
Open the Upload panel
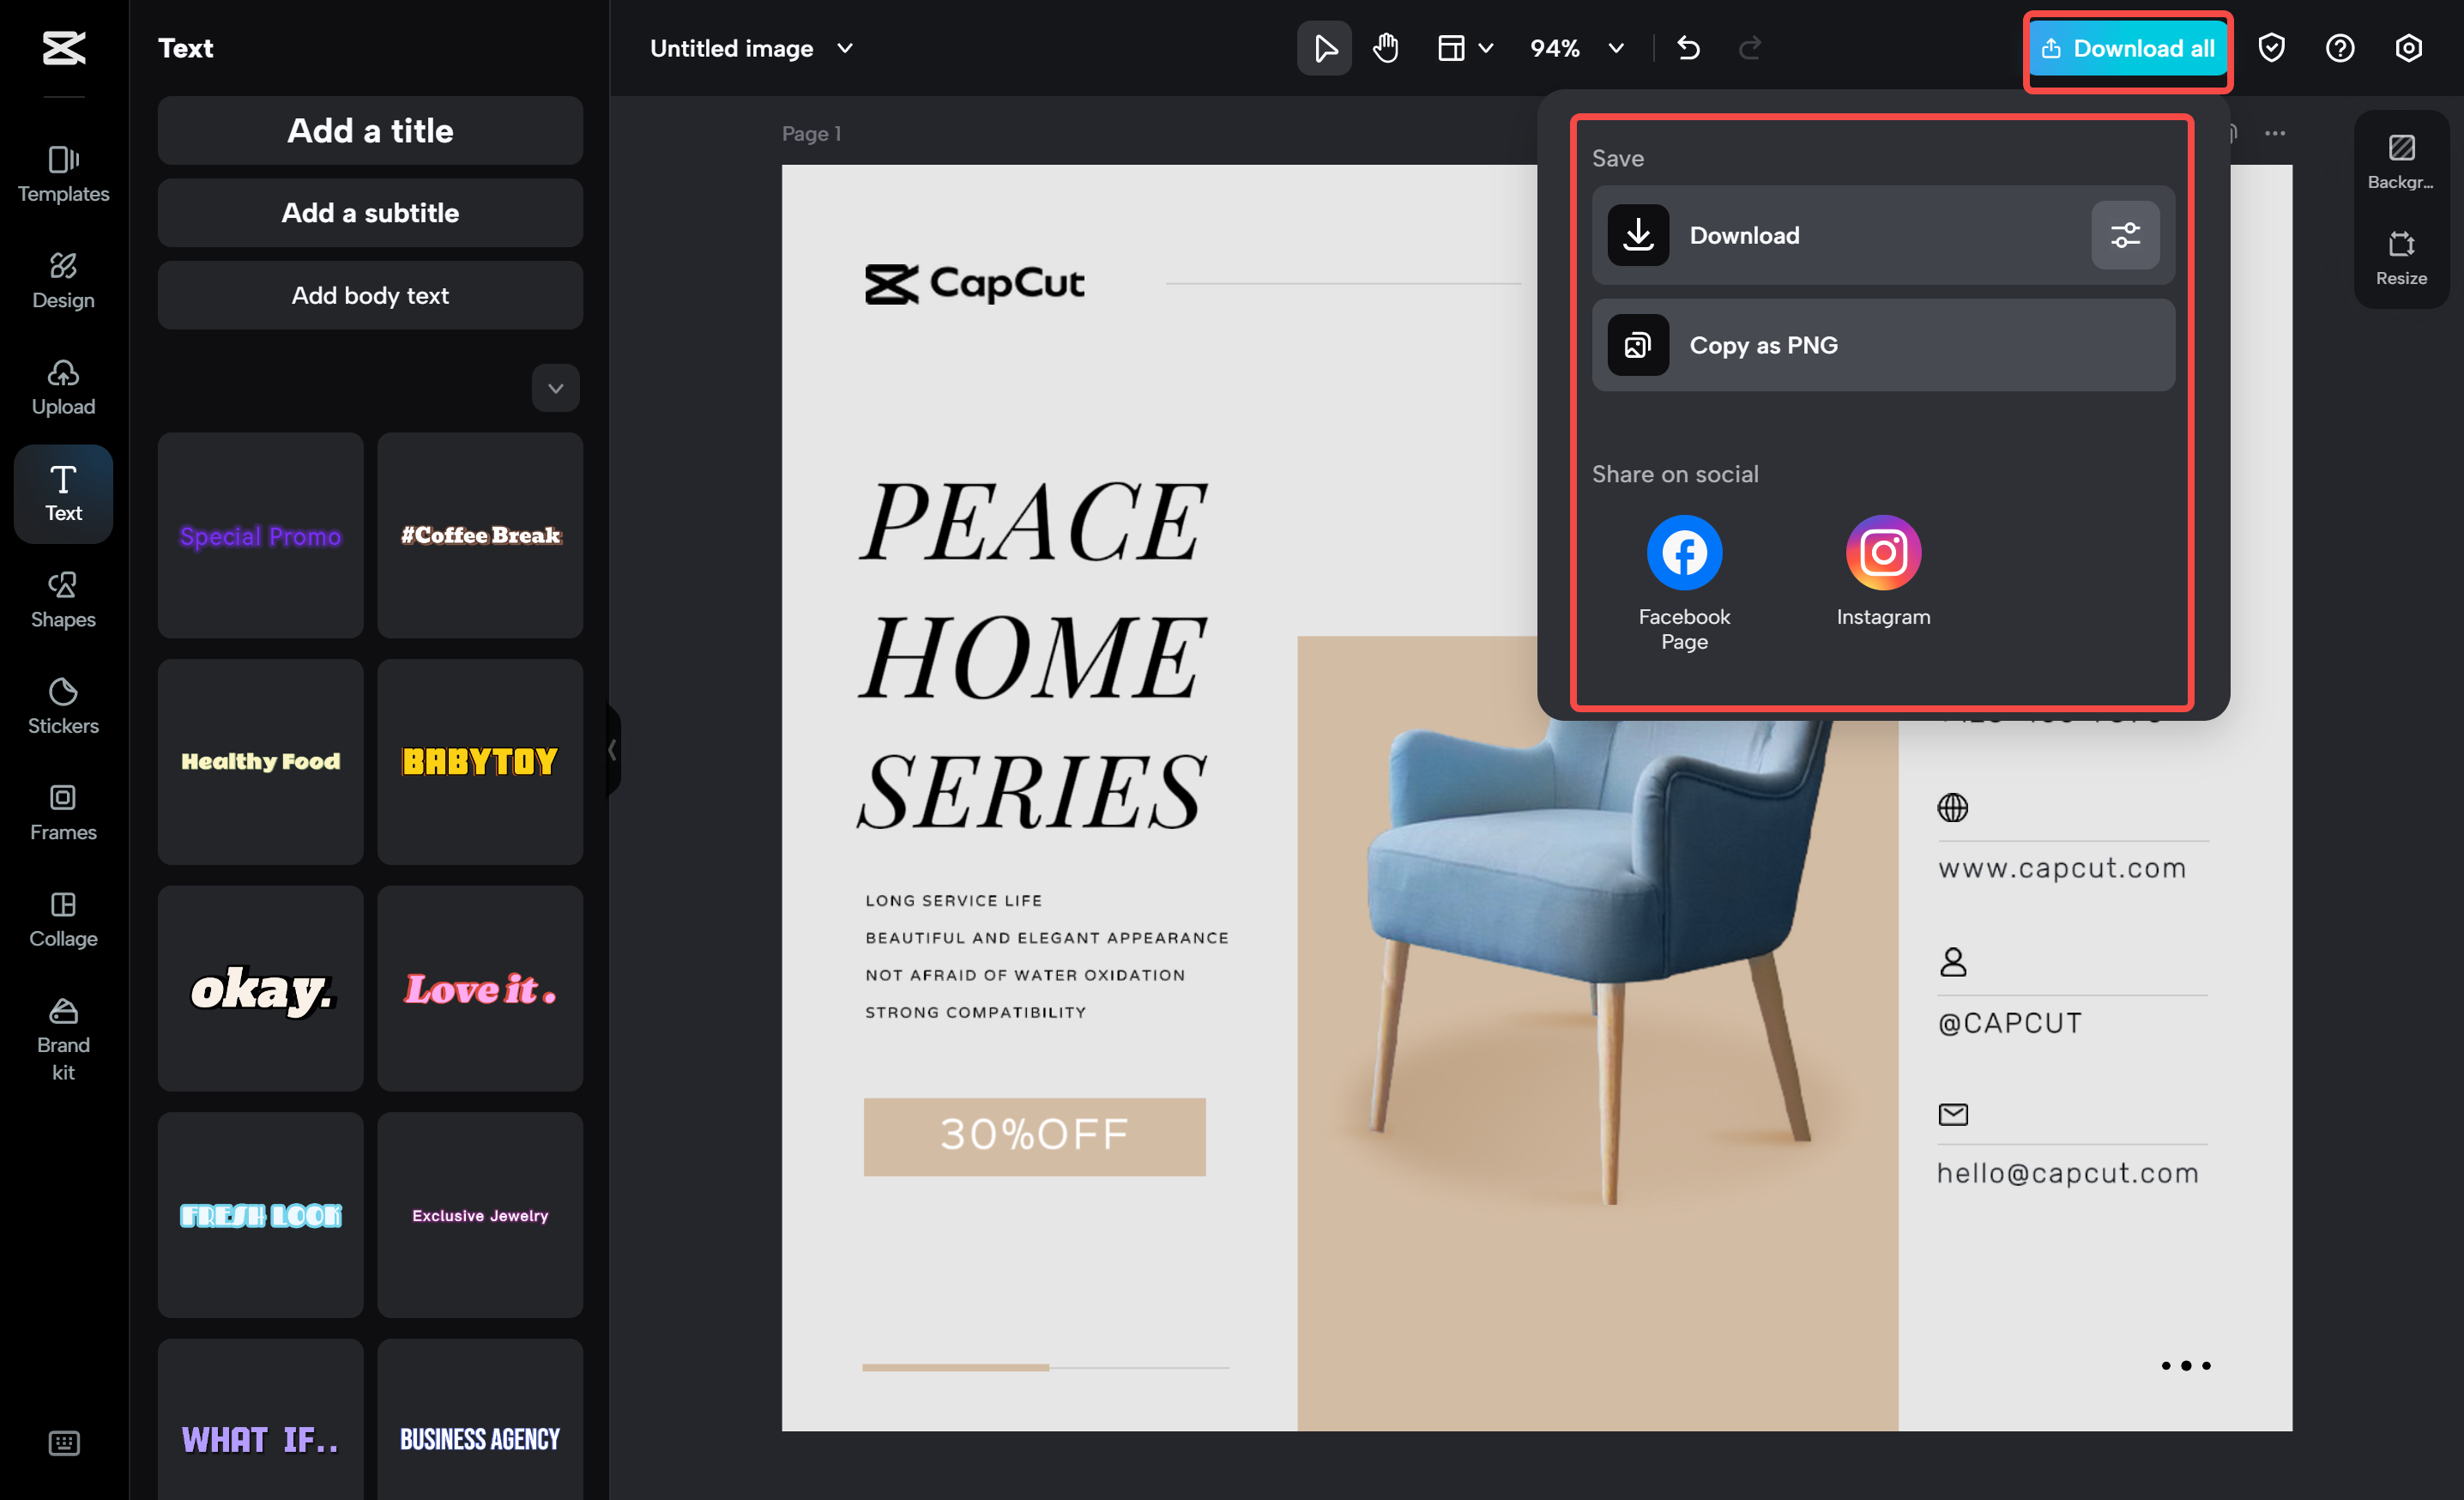tap(62, 387)
